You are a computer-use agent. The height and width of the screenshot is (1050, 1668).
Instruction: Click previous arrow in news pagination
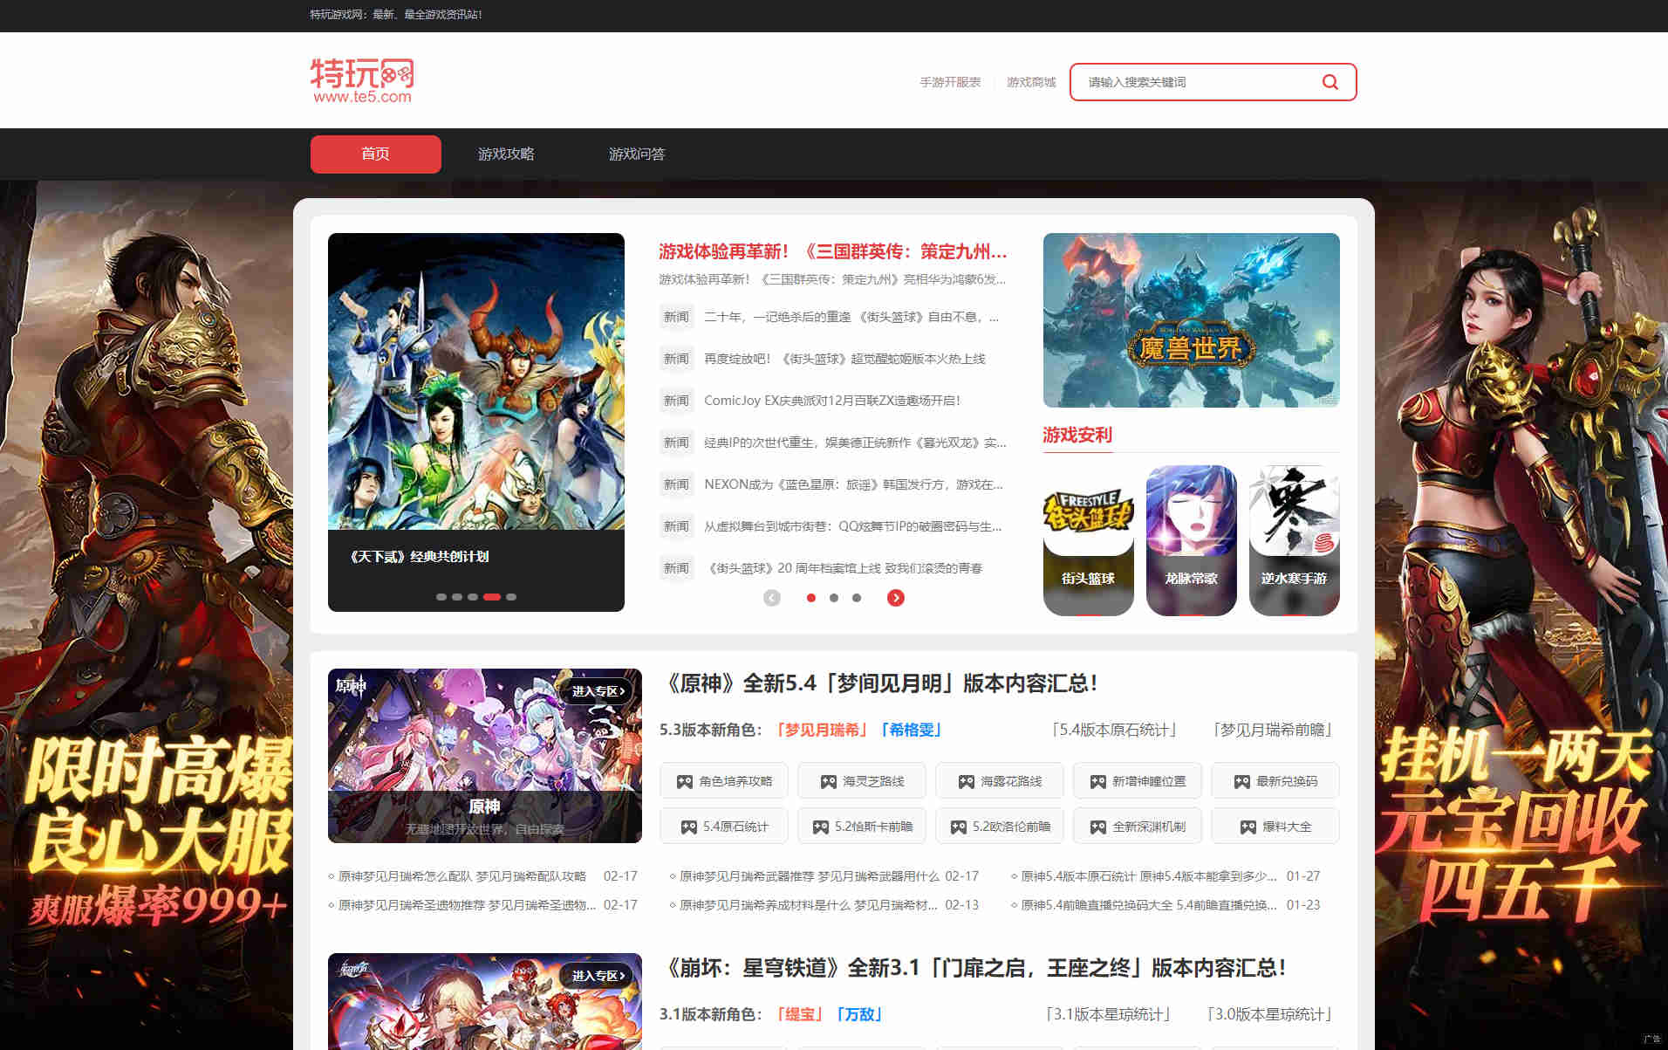772,598
